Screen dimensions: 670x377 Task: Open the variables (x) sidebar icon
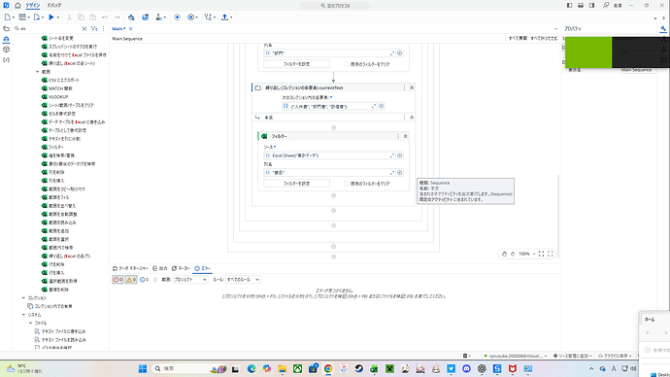6,60
